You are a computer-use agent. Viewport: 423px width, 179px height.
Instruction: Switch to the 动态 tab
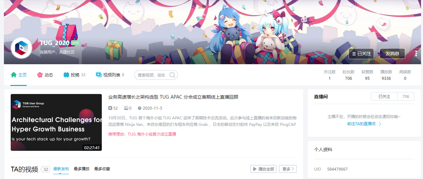pyautogui.click(x=45, y=75)
